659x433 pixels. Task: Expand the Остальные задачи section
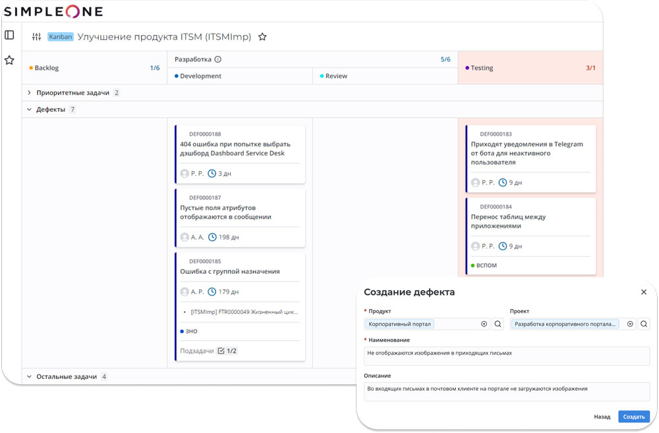coord(28,376)
